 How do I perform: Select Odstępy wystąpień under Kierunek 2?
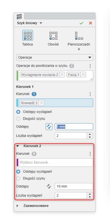pyautogui.click(x=18, y=172)
